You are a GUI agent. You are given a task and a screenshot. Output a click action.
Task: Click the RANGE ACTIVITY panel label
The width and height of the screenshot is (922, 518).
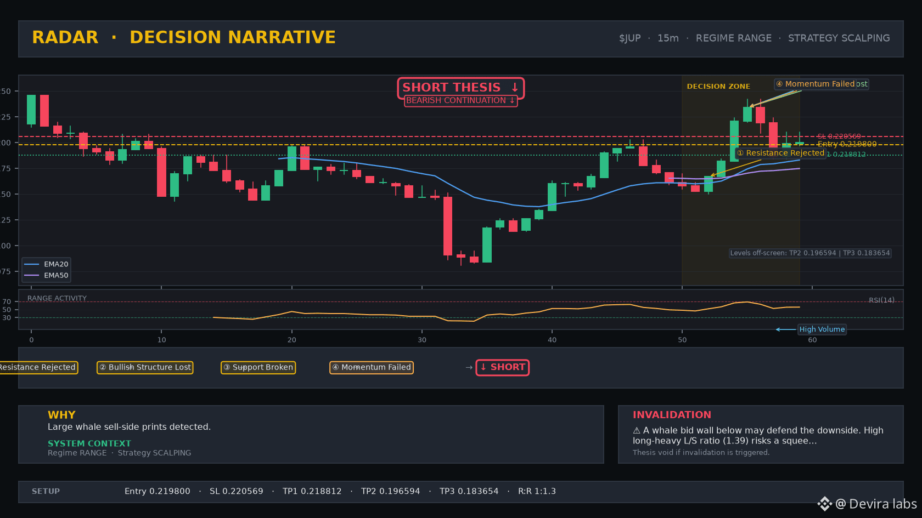(57, 299)
